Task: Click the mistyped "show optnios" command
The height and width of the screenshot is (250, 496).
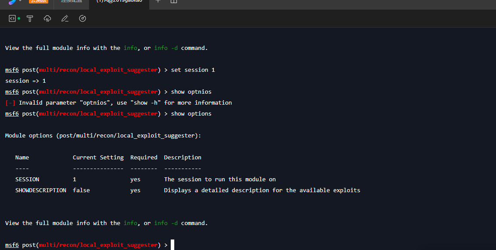Action: (191, 92)
